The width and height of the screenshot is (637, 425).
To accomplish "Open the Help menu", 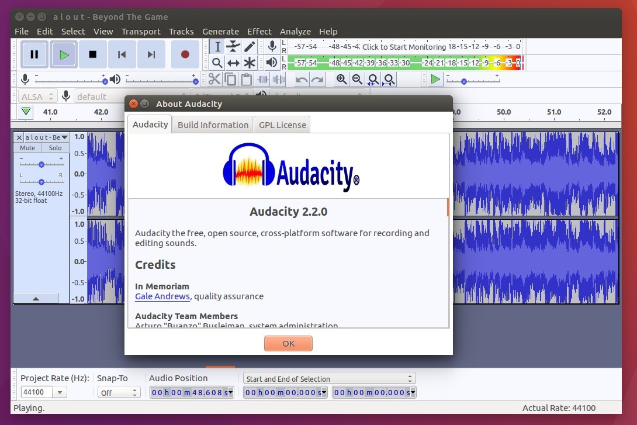I will click(x=328, y=32).
